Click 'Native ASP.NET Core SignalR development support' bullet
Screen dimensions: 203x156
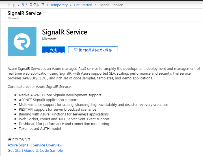pos(60,95)
